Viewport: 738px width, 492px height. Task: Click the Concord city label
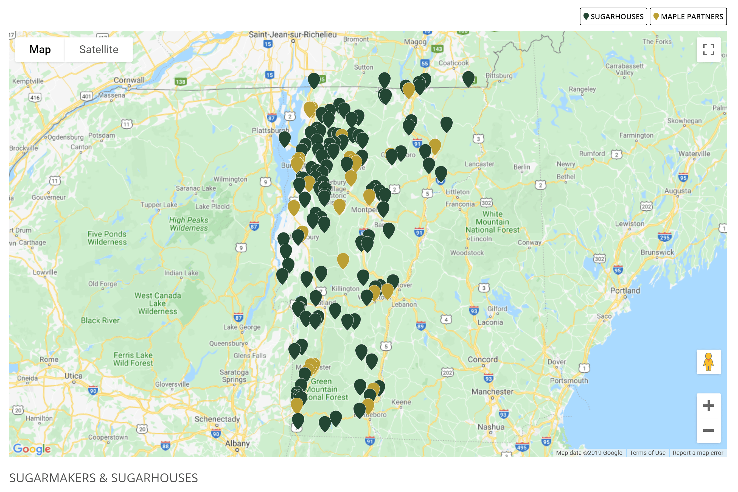coord(483,359)
